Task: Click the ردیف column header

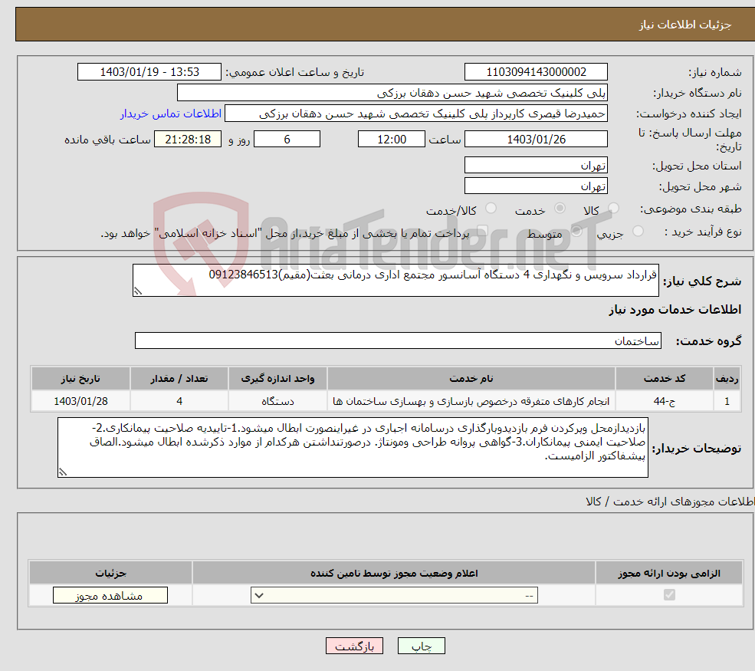Action: (x=727, y=379)
